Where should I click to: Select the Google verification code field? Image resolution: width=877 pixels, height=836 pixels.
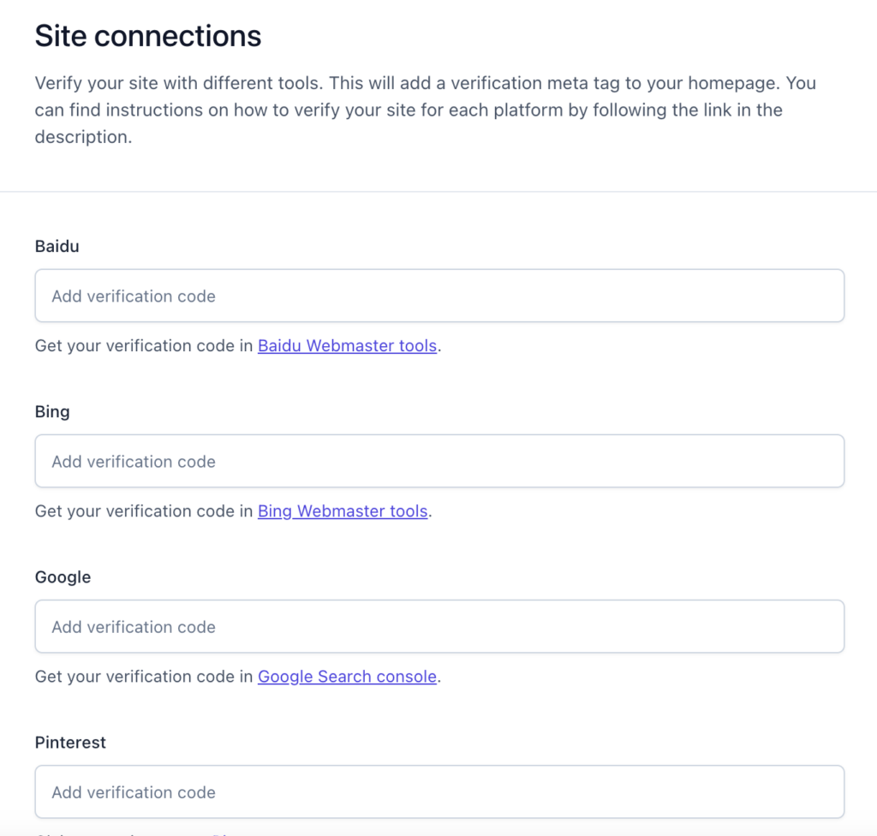[x=439, y=627]
